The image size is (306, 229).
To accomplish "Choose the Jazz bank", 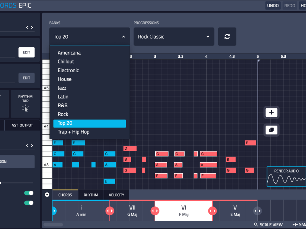I will [90, 88].
